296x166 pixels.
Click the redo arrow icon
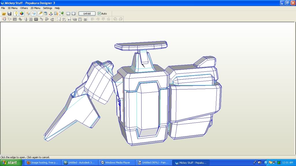(52, 19)
